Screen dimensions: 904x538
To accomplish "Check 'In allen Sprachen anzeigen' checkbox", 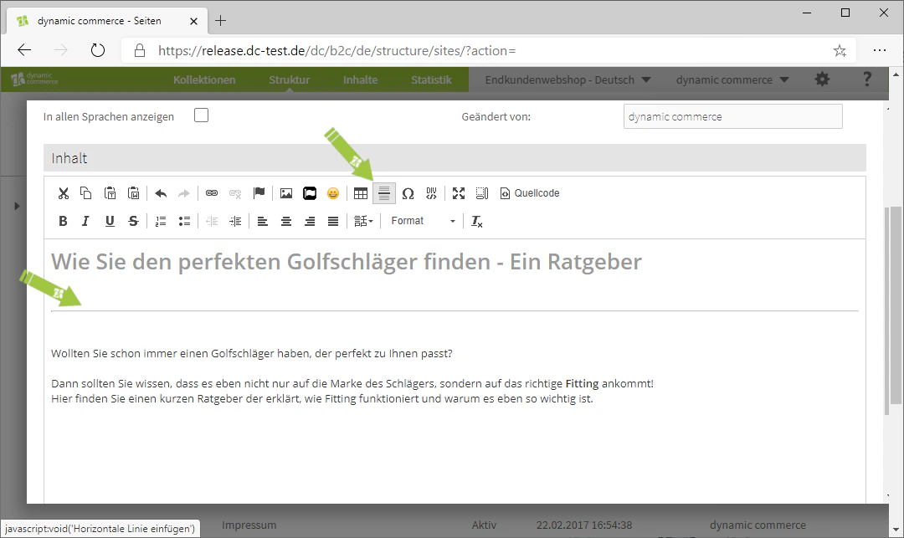I will tap(201, 115).
